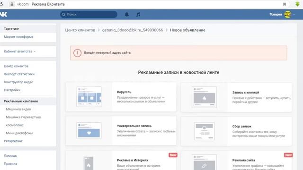This screenshot has width=303, height=170.
Task: Click New badge on Реклама сайта
Action: coord(288,155)
